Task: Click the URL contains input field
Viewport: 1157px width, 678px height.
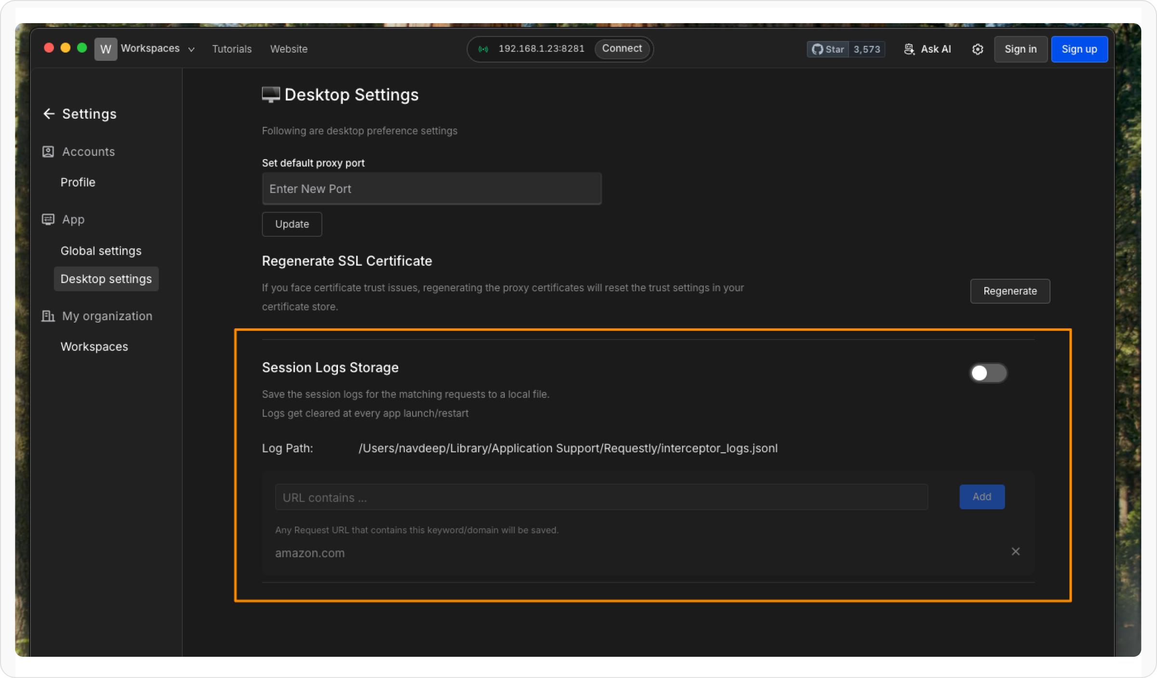Action: pyautogui.click(x=601, y=497)
